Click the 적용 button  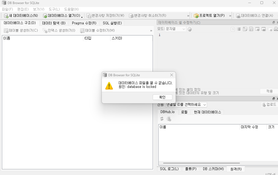[269, 91]
